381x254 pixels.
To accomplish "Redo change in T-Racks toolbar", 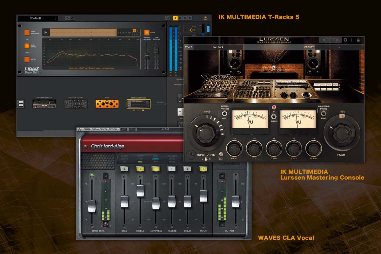I will 72,18.
